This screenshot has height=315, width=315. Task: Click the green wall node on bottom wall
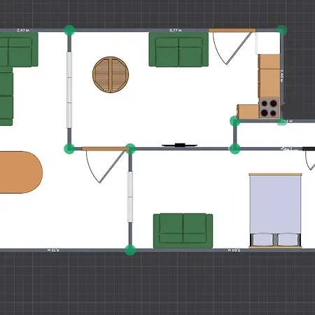(x=130, y=250)
